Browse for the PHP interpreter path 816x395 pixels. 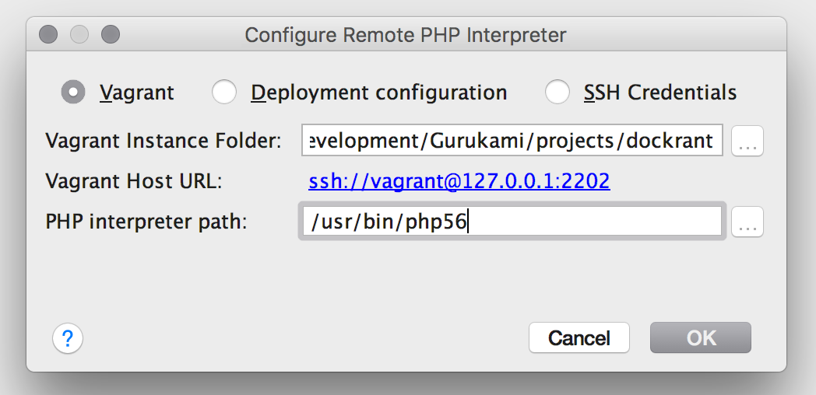747,222
